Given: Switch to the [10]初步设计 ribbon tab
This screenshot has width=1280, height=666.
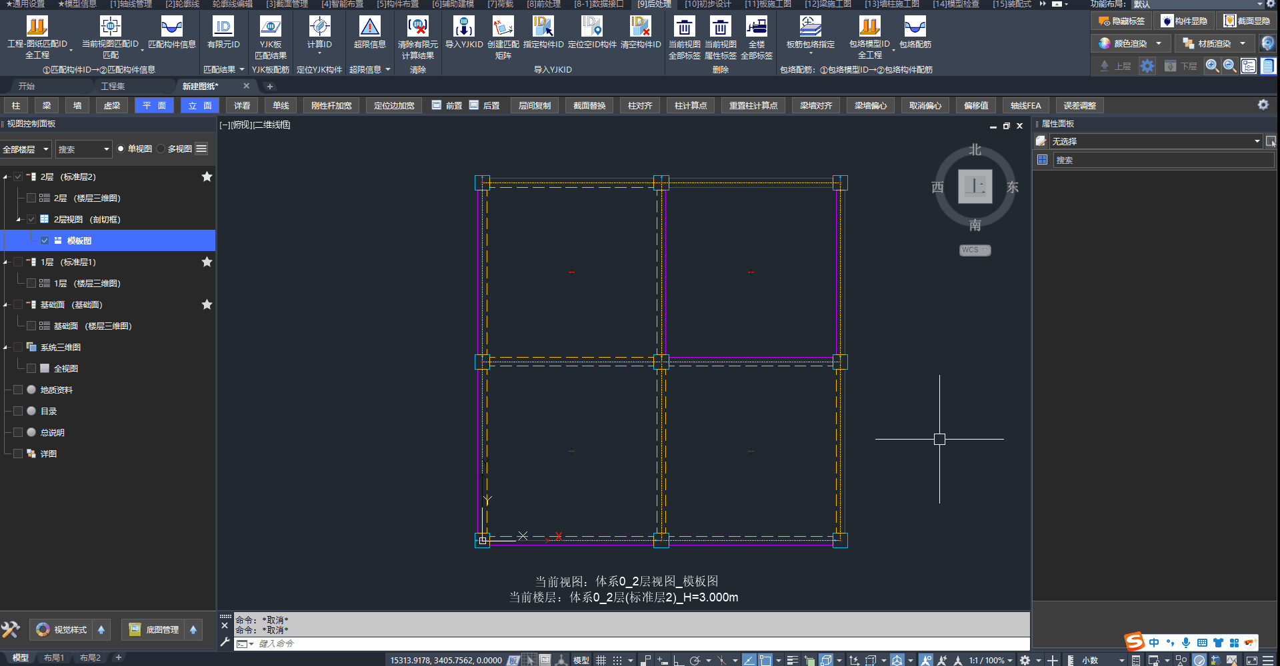Looking at the screenshot, I should tap(707, 4).
